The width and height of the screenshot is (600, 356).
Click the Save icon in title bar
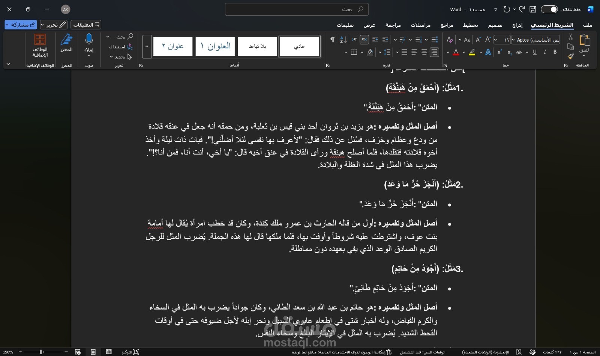point(532,9)
